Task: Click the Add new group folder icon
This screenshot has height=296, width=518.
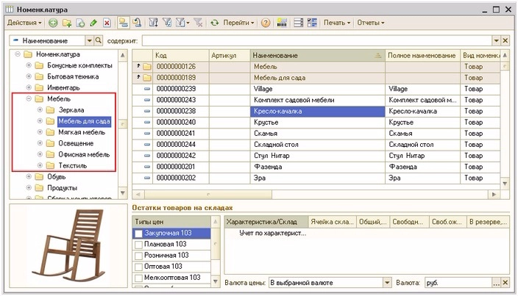Action: pos(66,23)
